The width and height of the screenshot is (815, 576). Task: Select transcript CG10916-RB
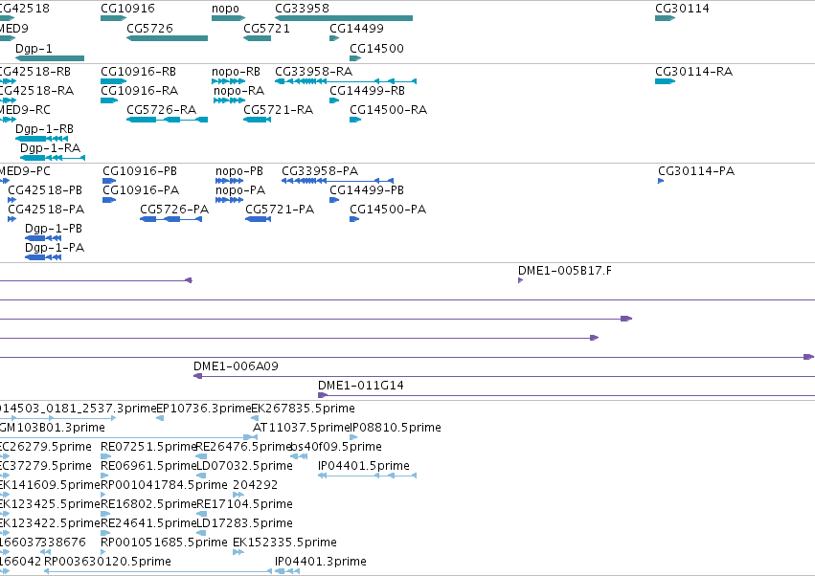pos(138,72)
